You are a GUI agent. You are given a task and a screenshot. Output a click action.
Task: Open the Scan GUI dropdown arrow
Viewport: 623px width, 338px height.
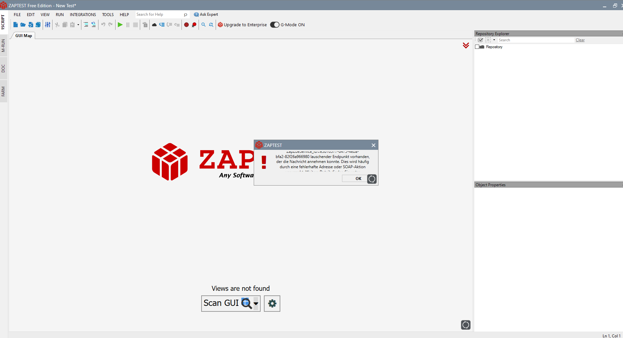tap(256, 303)
